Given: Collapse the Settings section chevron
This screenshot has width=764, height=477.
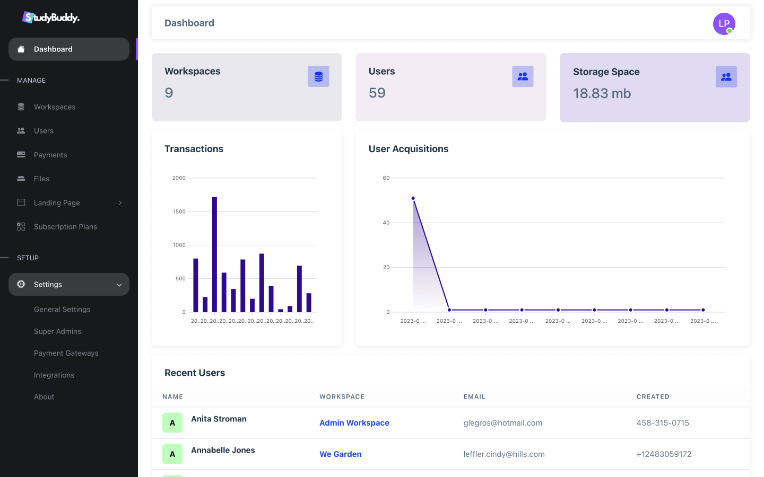Looking at the screenshot, I should [x=119, y=285].
